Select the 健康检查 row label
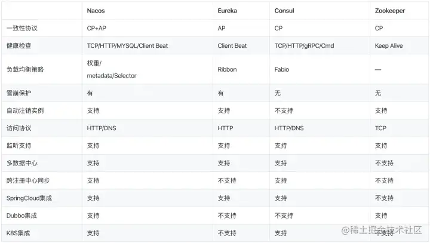 click(19, 46)
